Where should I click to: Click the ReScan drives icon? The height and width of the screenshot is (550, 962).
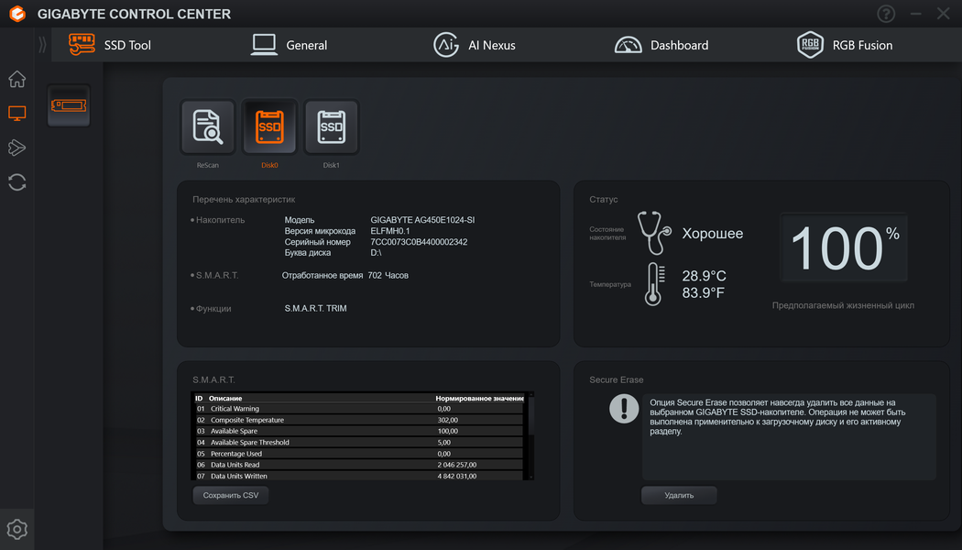coord(208,127)
